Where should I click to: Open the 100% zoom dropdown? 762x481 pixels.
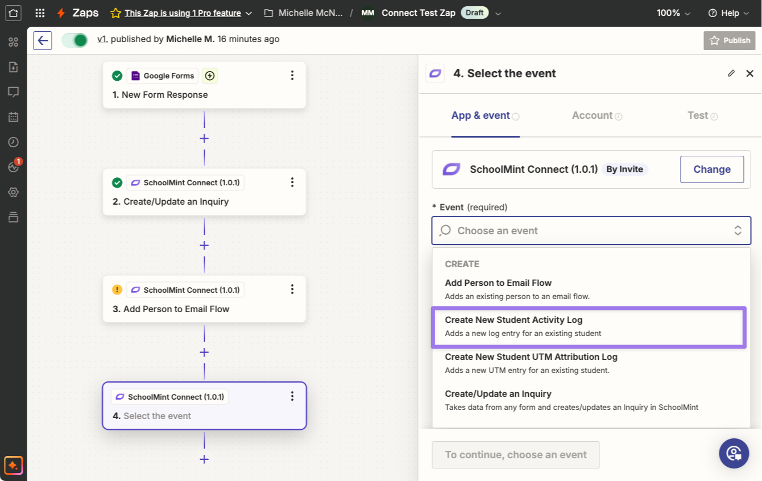(674, 13)
